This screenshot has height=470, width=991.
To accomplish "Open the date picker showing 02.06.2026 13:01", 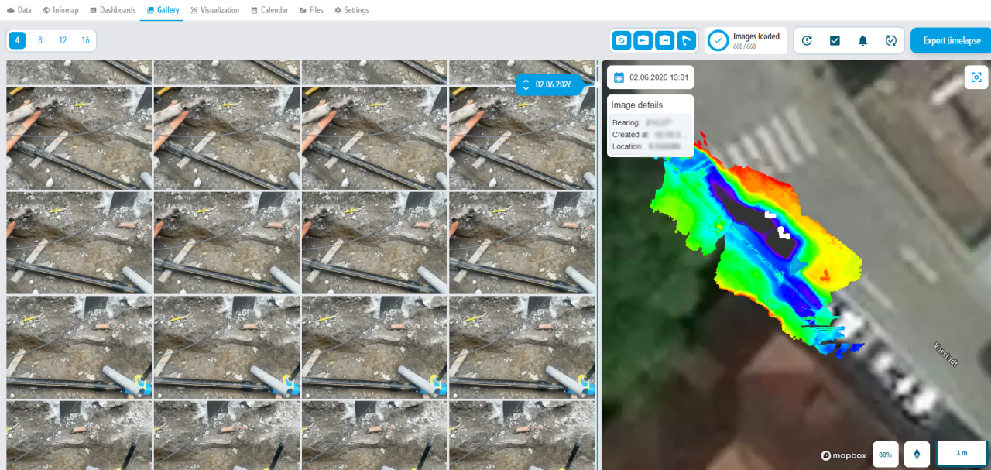I will point(650,77).
